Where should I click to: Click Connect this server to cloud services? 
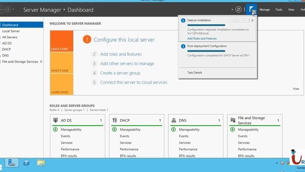(133, 82)
